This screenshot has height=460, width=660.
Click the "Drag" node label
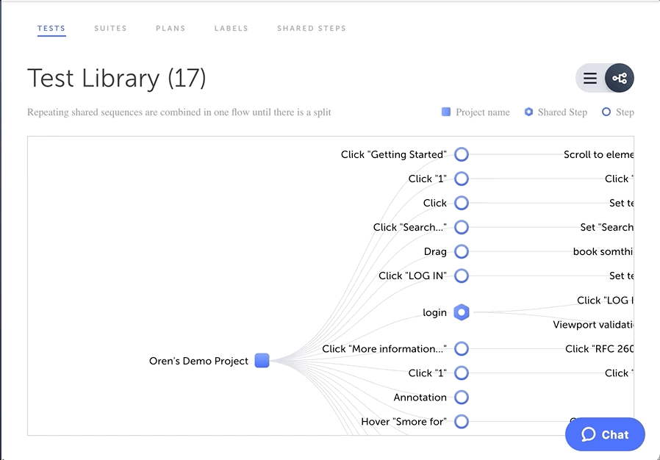[435, 251]
